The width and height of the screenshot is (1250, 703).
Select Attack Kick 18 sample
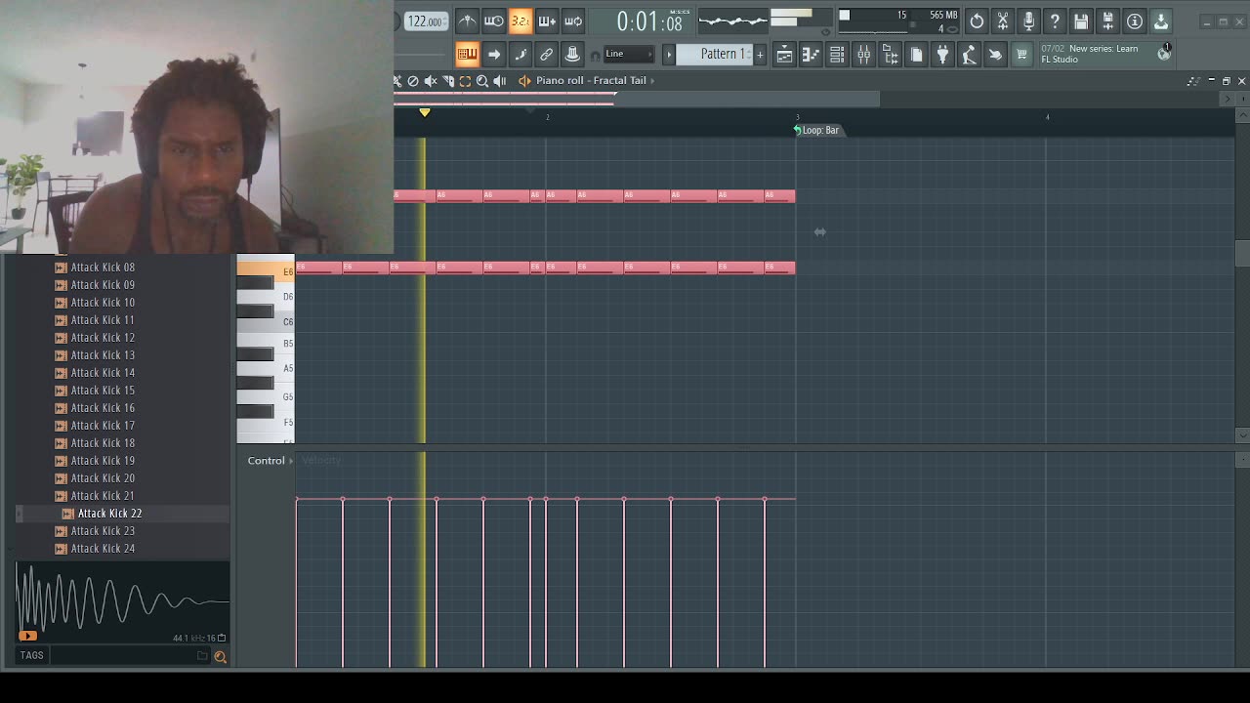pos(103,443)
